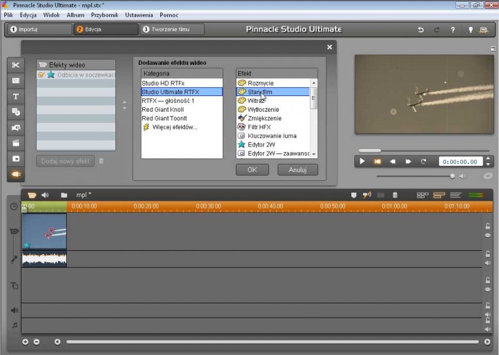Switch to Tworzenie filmu tab

pos(172,29)
